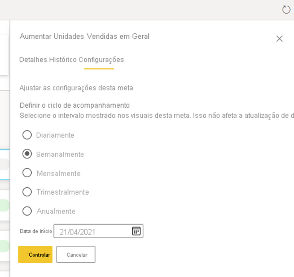Select the Diariamente radio button

point(27,135)
